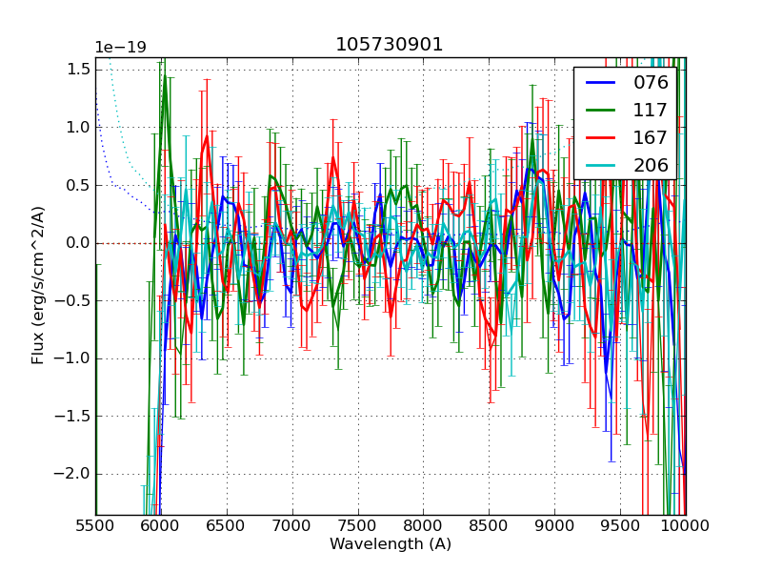This screenshot has height=572, width=762.
Task: Click the 10000 x-axis tick label
Action: click(x=685, y=525)
